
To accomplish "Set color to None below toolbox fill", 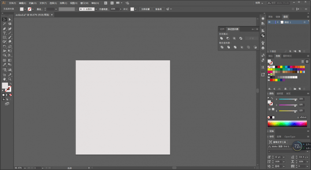I will [x=11, y=95].
